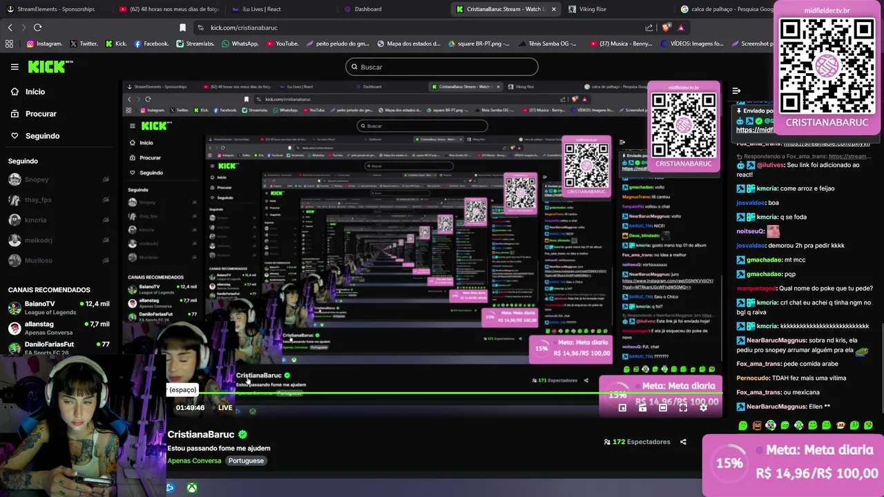Go back with the browser back arrow
The height and width of the screenshot is (497, 884).
click(10, 28)
